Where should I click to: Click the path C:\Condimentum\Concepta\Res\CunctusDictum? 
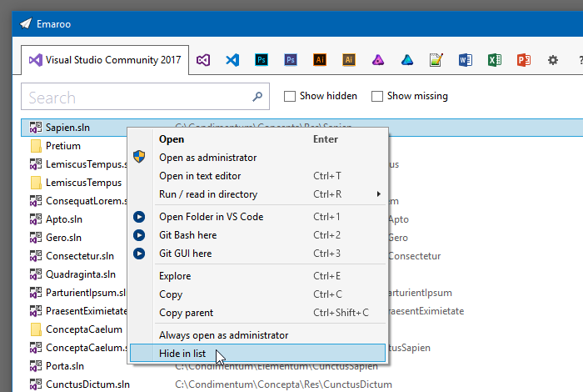point(283,384)
